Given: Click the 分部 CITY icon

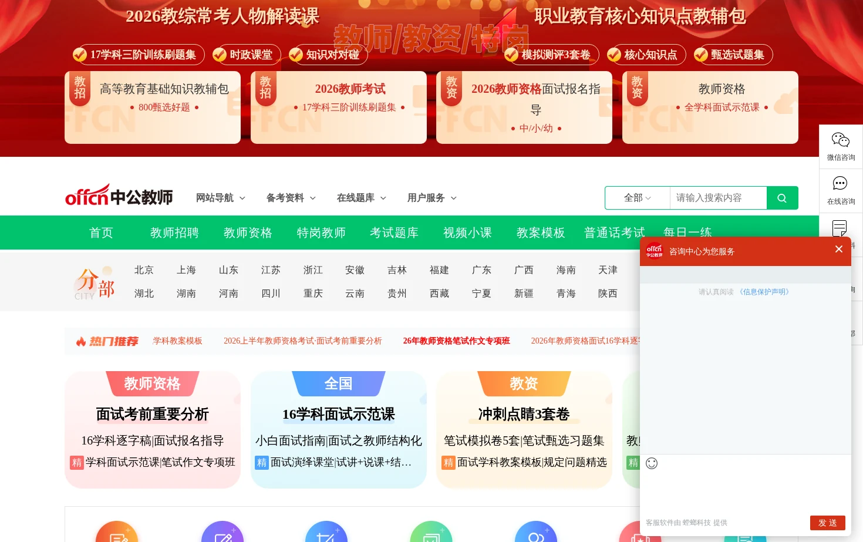Looking at the screenshot, I should click(x=94, y=284).
